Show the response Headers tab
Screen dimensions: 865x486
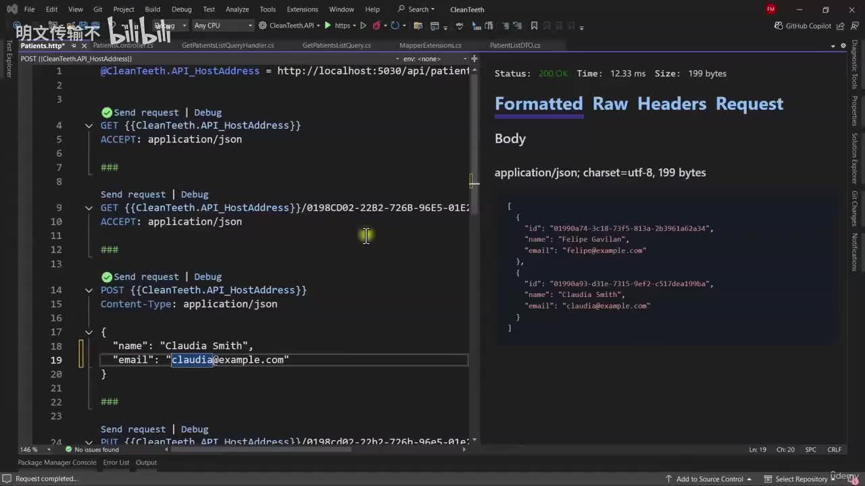672,103
